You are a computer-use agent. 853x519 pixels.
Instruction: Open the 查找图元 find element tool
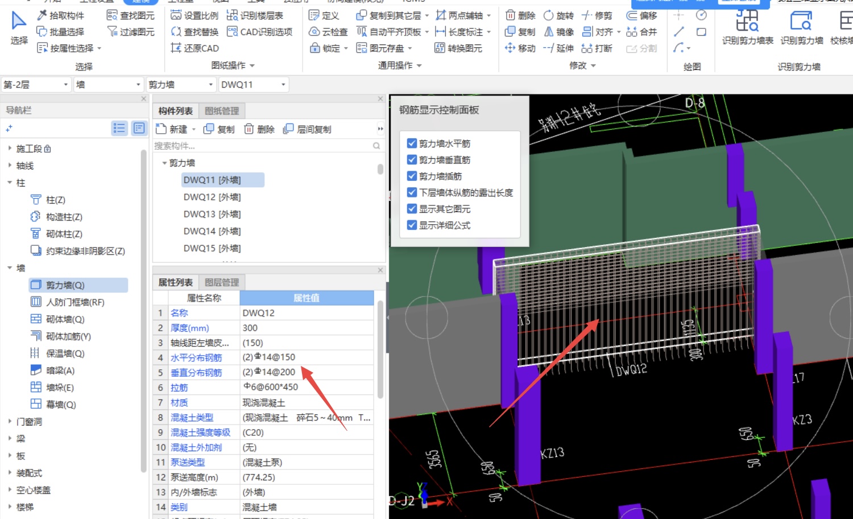pos(131,15)
